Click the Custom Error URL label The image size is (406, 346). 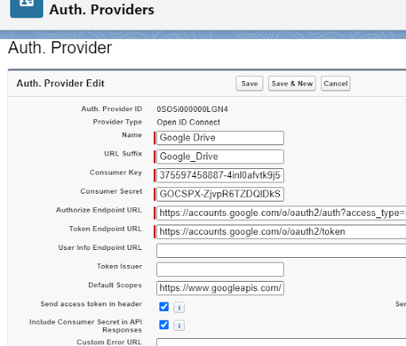(x=109, y=342)
